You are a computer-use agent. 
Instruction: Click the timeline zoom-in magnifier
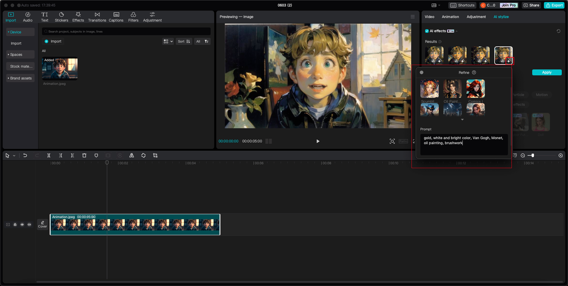pyautogui.click(x=560, y=156)
